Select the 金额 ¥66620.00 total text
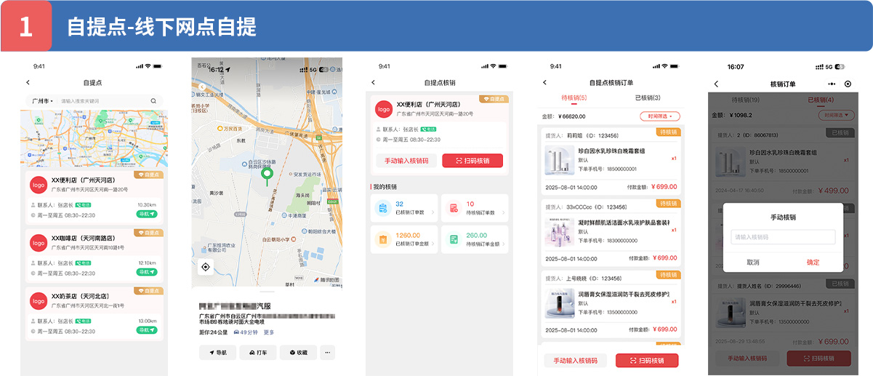The image size is (873, 376). coord(564,116)
